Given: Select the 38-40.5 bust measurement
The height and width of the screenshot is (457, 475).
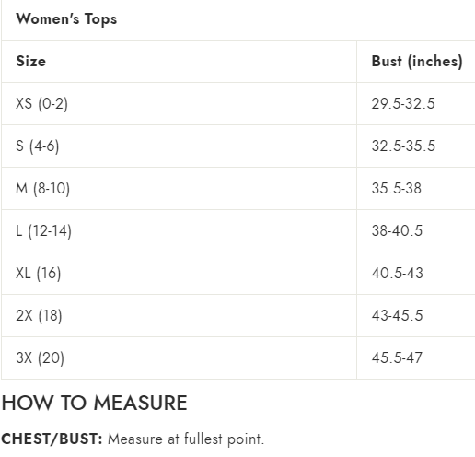Looking at the screenshot, I should tap(397, 230).
